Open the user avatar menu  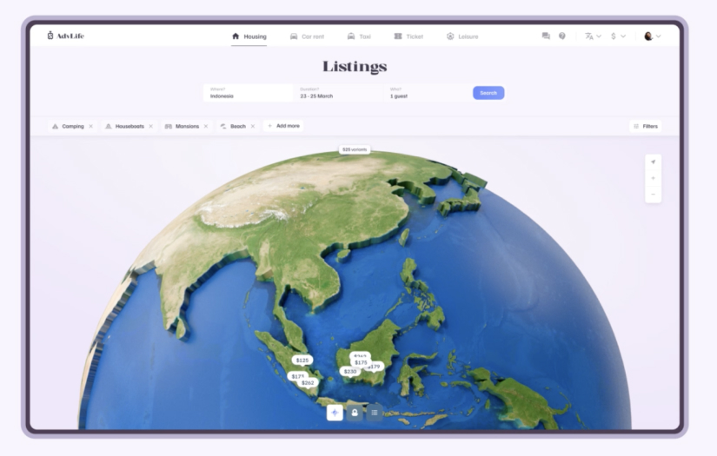(x=653, y=36)
